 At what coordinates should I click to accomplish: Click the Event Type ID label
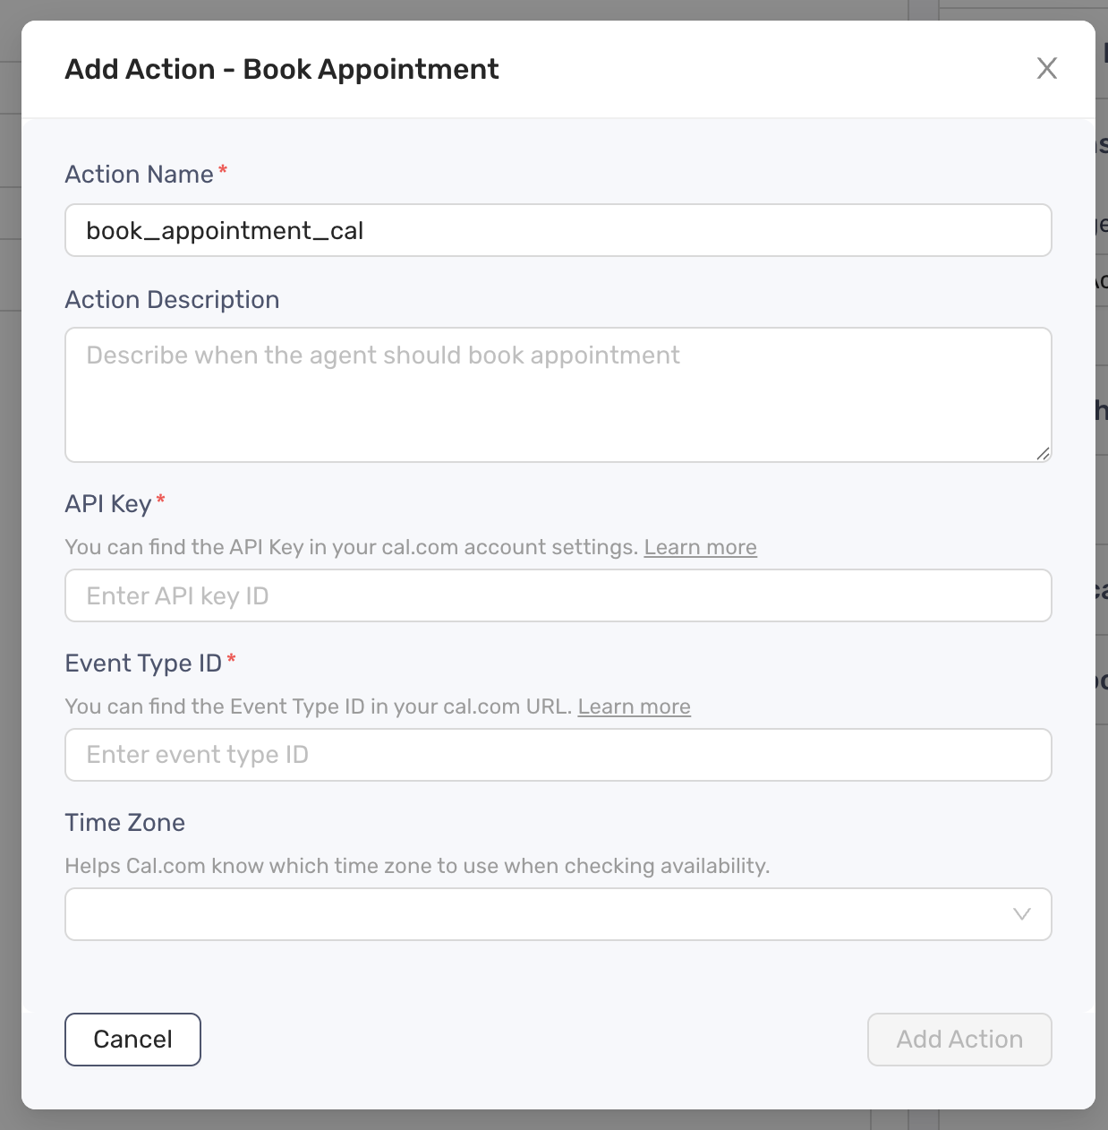(141, 663)
